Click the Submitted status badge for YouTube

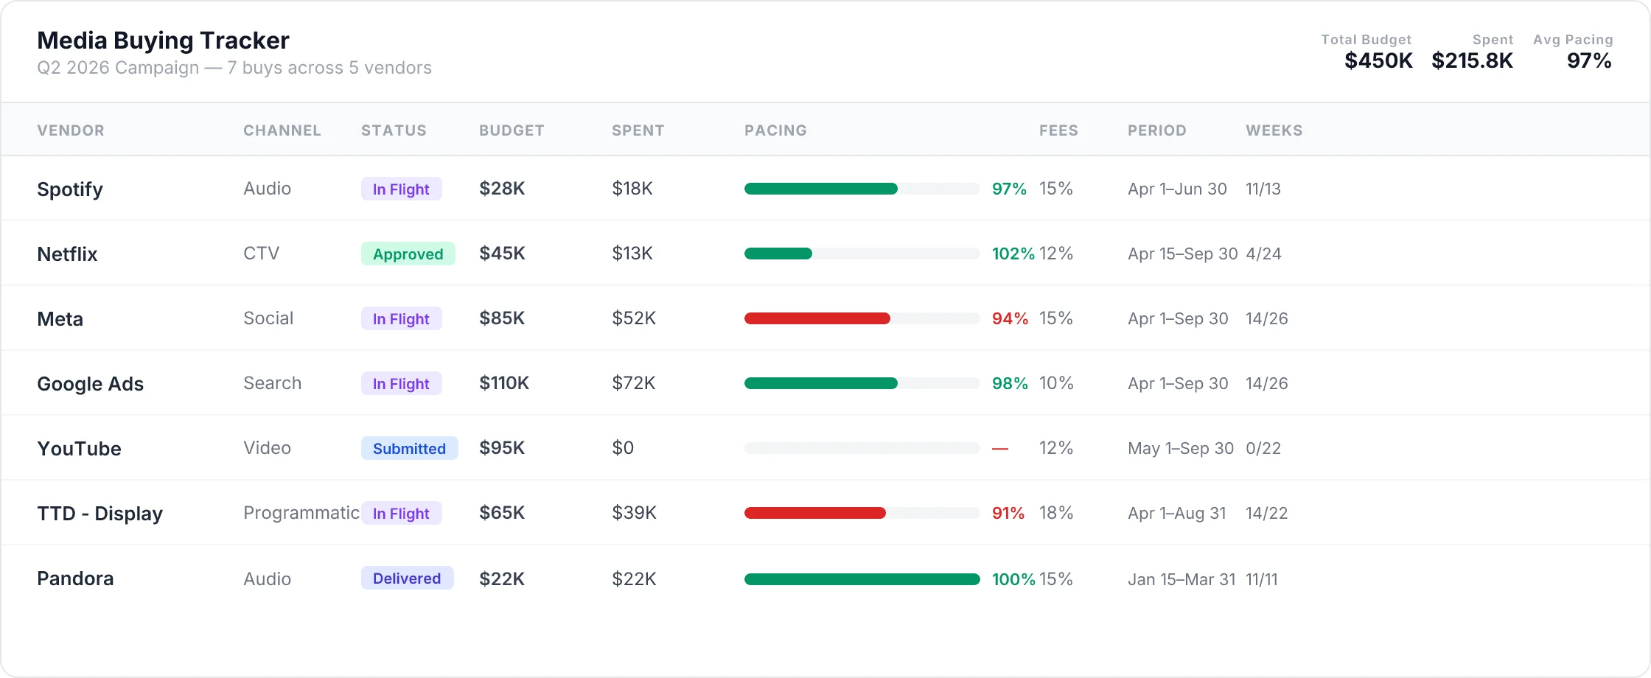pyautogui.click(x=409, y=449)
